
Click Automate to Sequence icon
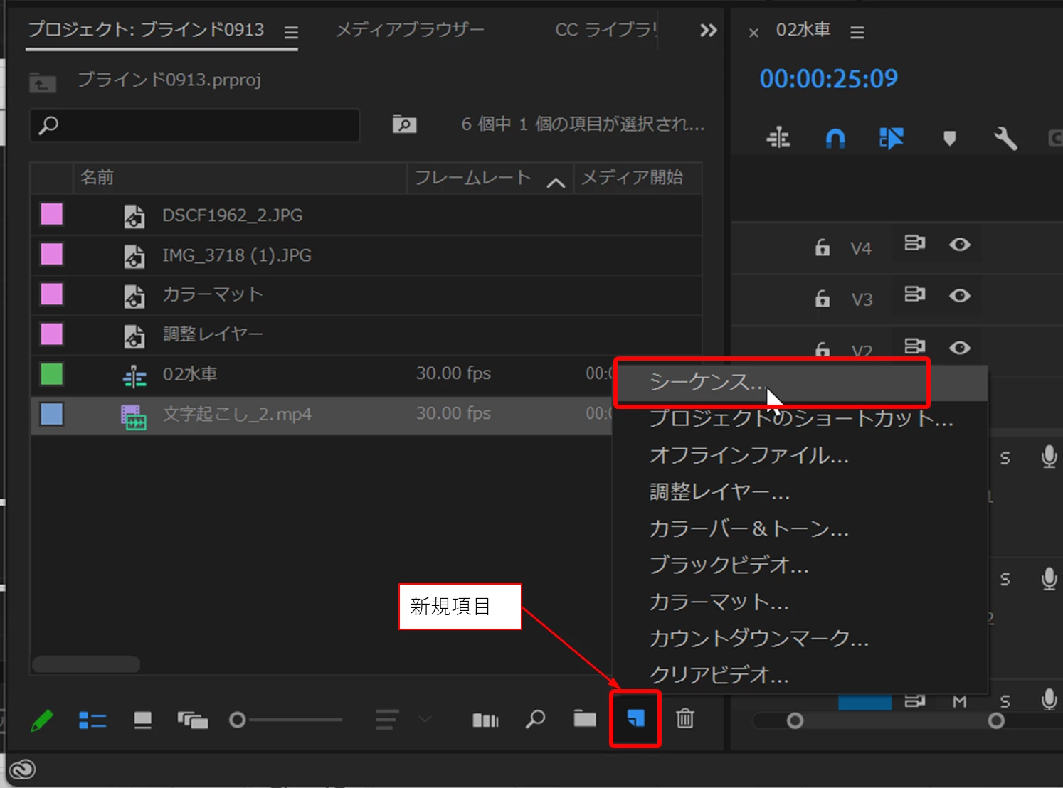485,720
